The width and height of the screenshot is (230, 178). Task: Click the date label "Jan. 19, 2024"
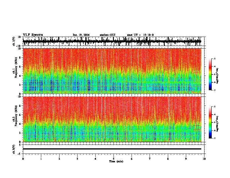(81, 35)
